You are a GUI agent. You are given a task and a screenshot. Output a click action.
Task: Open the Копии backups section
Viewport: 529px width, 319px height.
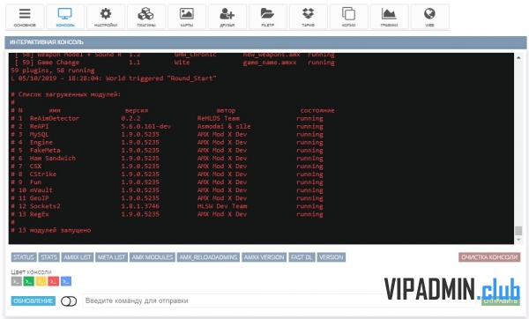[348, 17]
